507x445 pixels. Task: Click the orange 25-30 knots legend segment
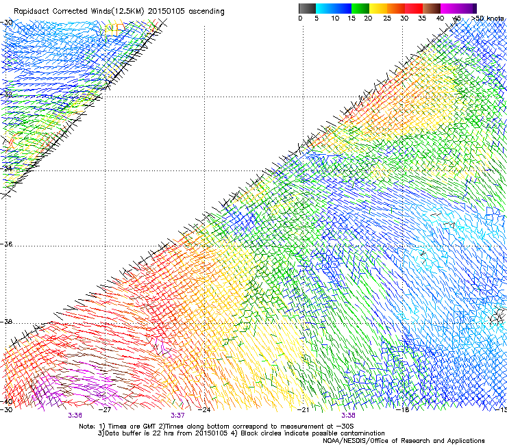(x=396, y=8)
